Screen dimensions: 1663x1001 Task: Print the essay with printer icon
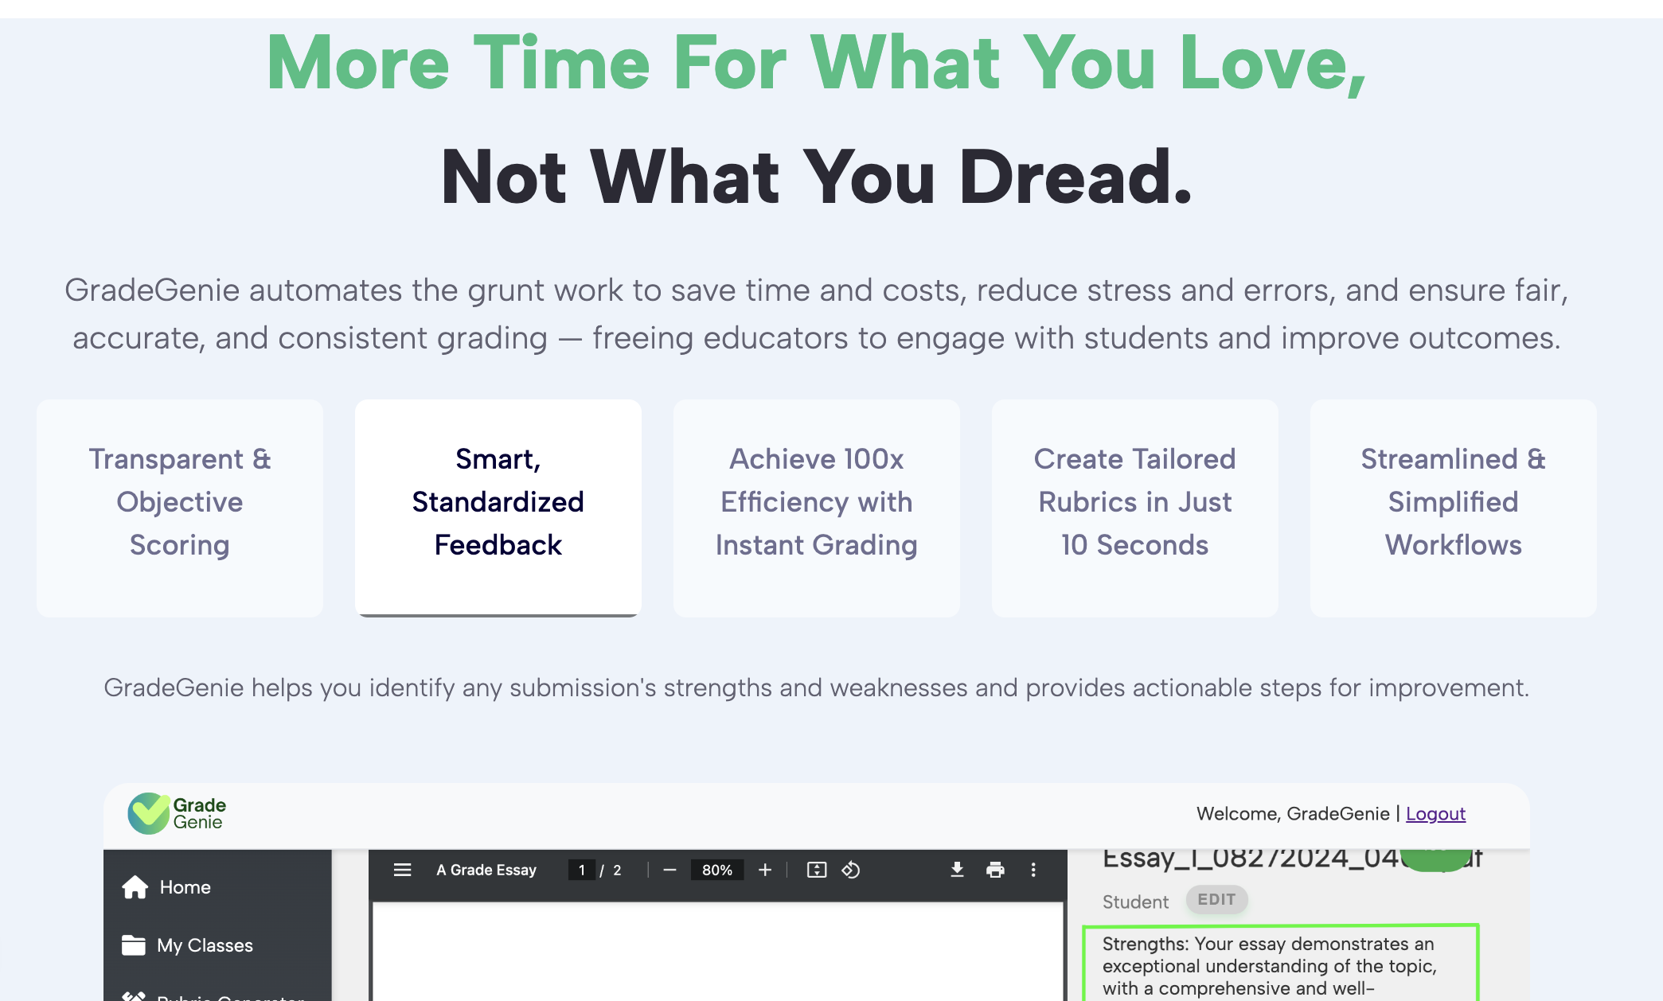click(x=995, y=870)
